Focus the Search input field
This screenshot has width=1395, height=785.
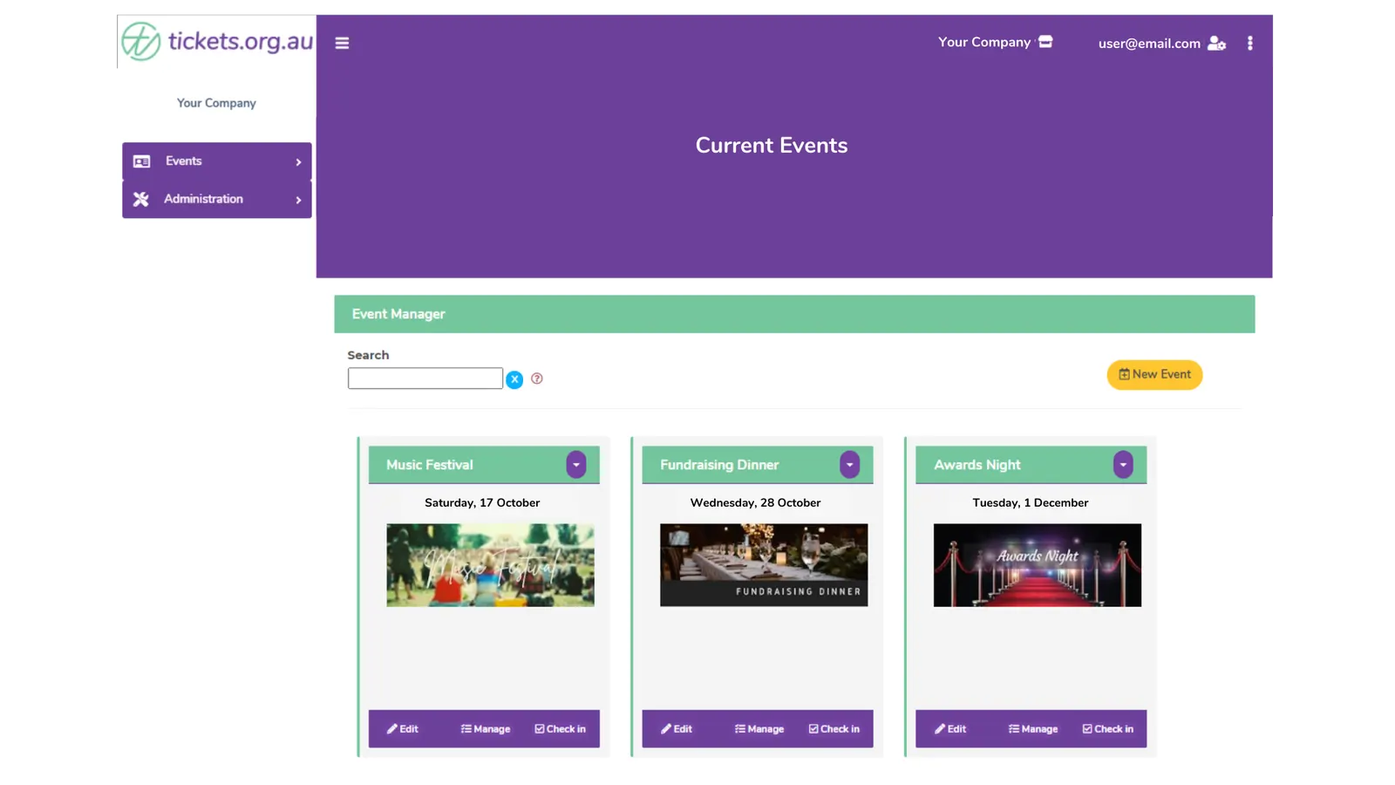tap(425, 379)
